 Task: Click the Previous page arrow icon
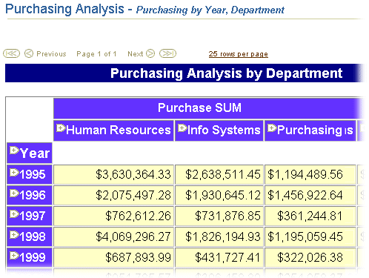(29, 53)
